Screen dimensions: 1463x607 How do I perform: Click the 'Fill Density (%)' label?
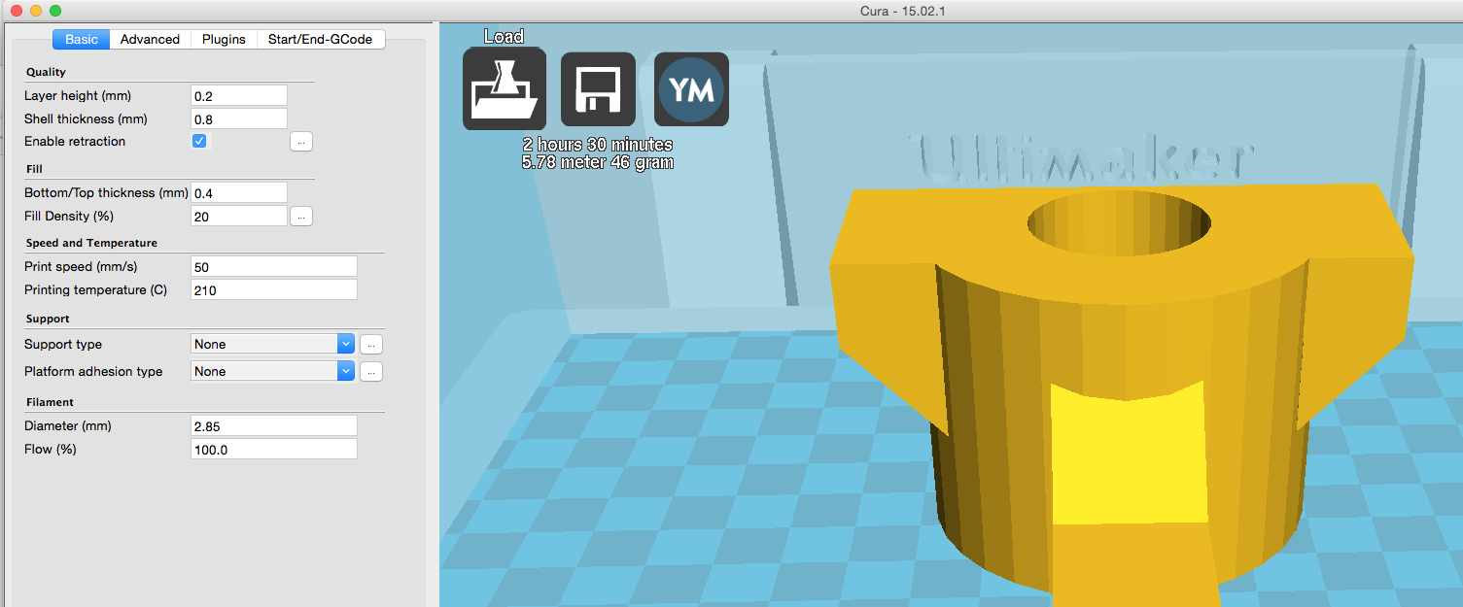pyautogui.click(x=69, y=216)
